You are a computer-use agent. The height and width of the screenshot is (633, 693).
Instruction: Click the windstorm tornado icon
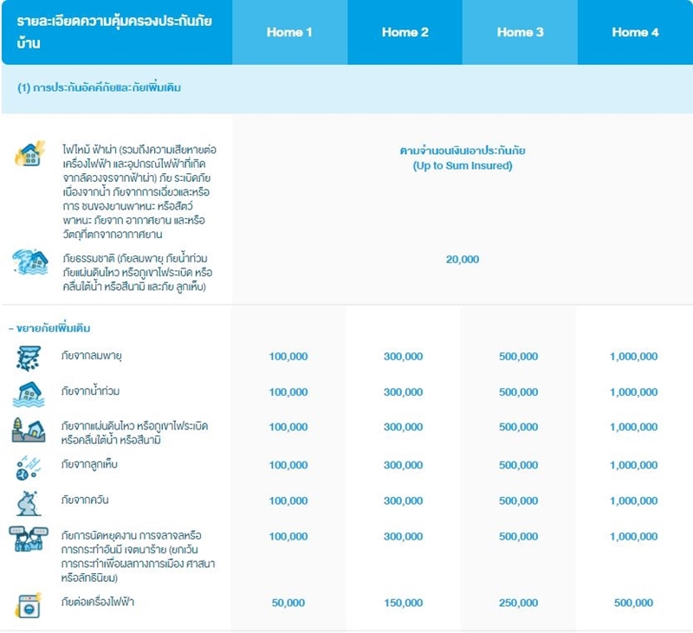[27, 357]
